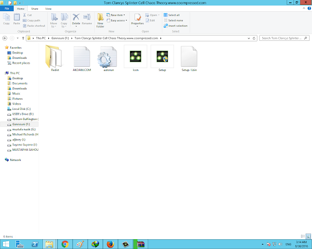Select the Icon file thumbnail
This screenshot has height=249, width=312.
136,58
